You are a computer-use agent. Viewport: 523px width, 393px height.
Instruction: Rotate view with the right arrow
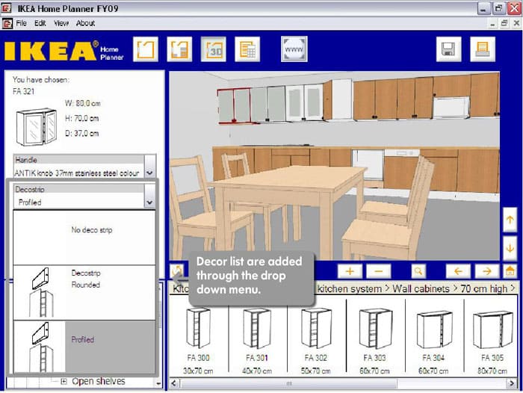pyautogui.click(x=485, y=270)
